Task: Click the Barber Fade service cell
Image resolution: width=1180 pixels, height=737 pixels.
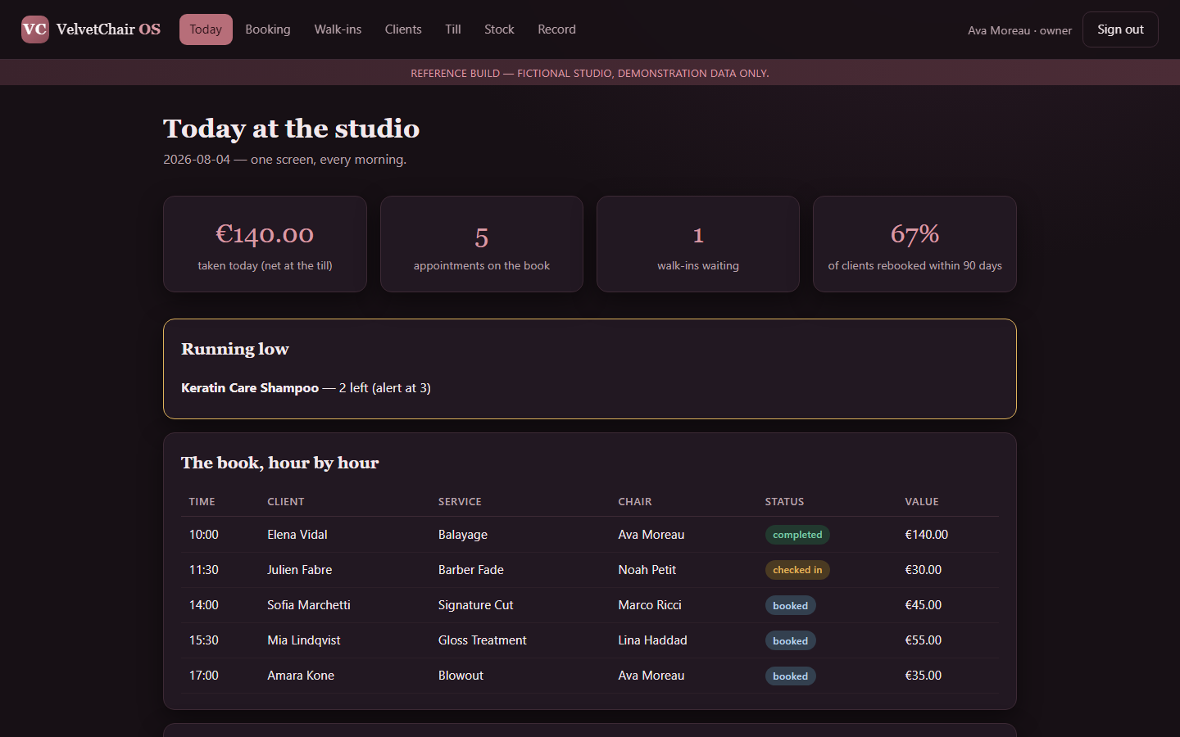Action: 471,570
